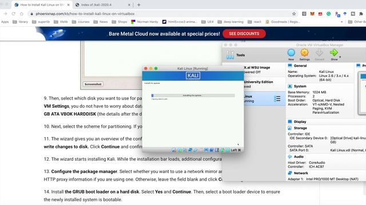Click the Kali VM preview thumbnail
Image resolution: width=366 pixels, height=205 pixels.
click(x=362, y=93)
